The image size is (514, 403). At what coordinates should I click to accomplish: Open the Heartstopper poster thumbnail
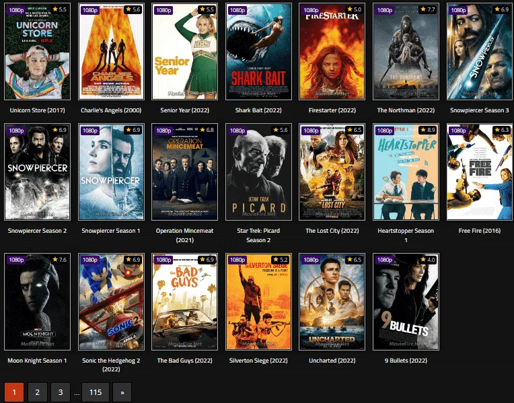406,172
